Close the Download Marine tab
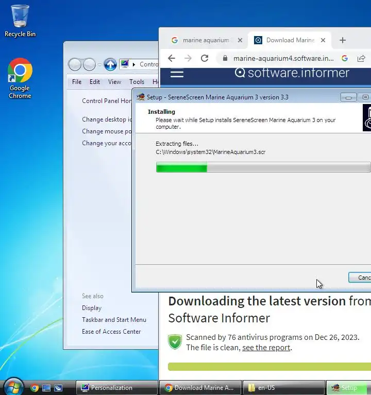The width and height of the screenshot is (371, 395). [x=323, y=40]
